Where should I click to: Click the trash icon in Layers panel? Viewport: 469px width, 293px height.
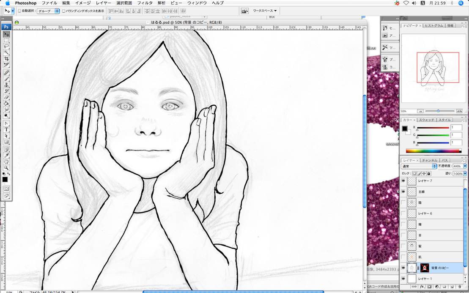click(x=459, y=287)
